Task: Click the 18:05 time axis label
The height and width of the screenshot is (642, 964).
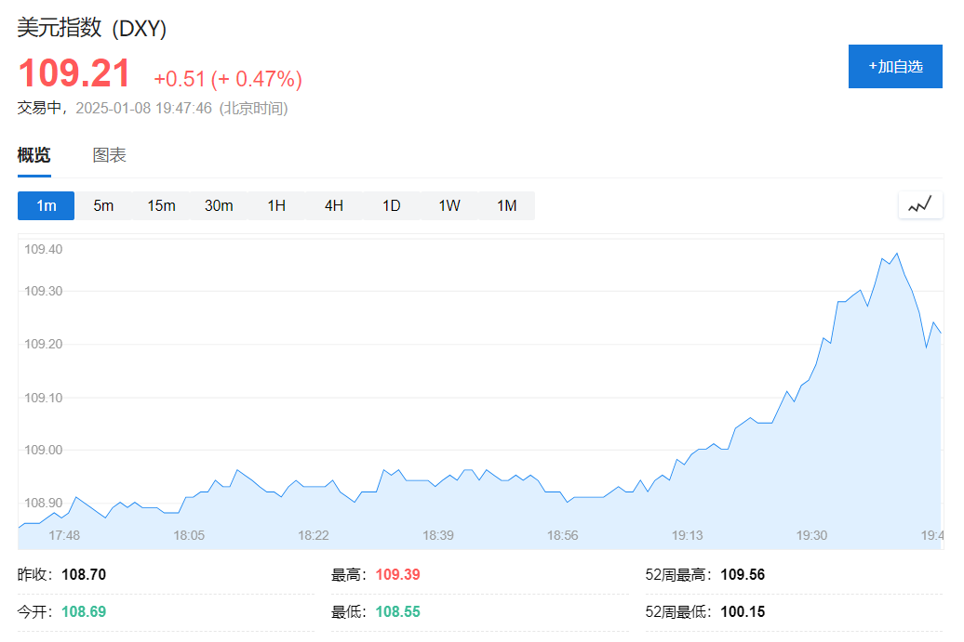Action: (x=189, y=535)
